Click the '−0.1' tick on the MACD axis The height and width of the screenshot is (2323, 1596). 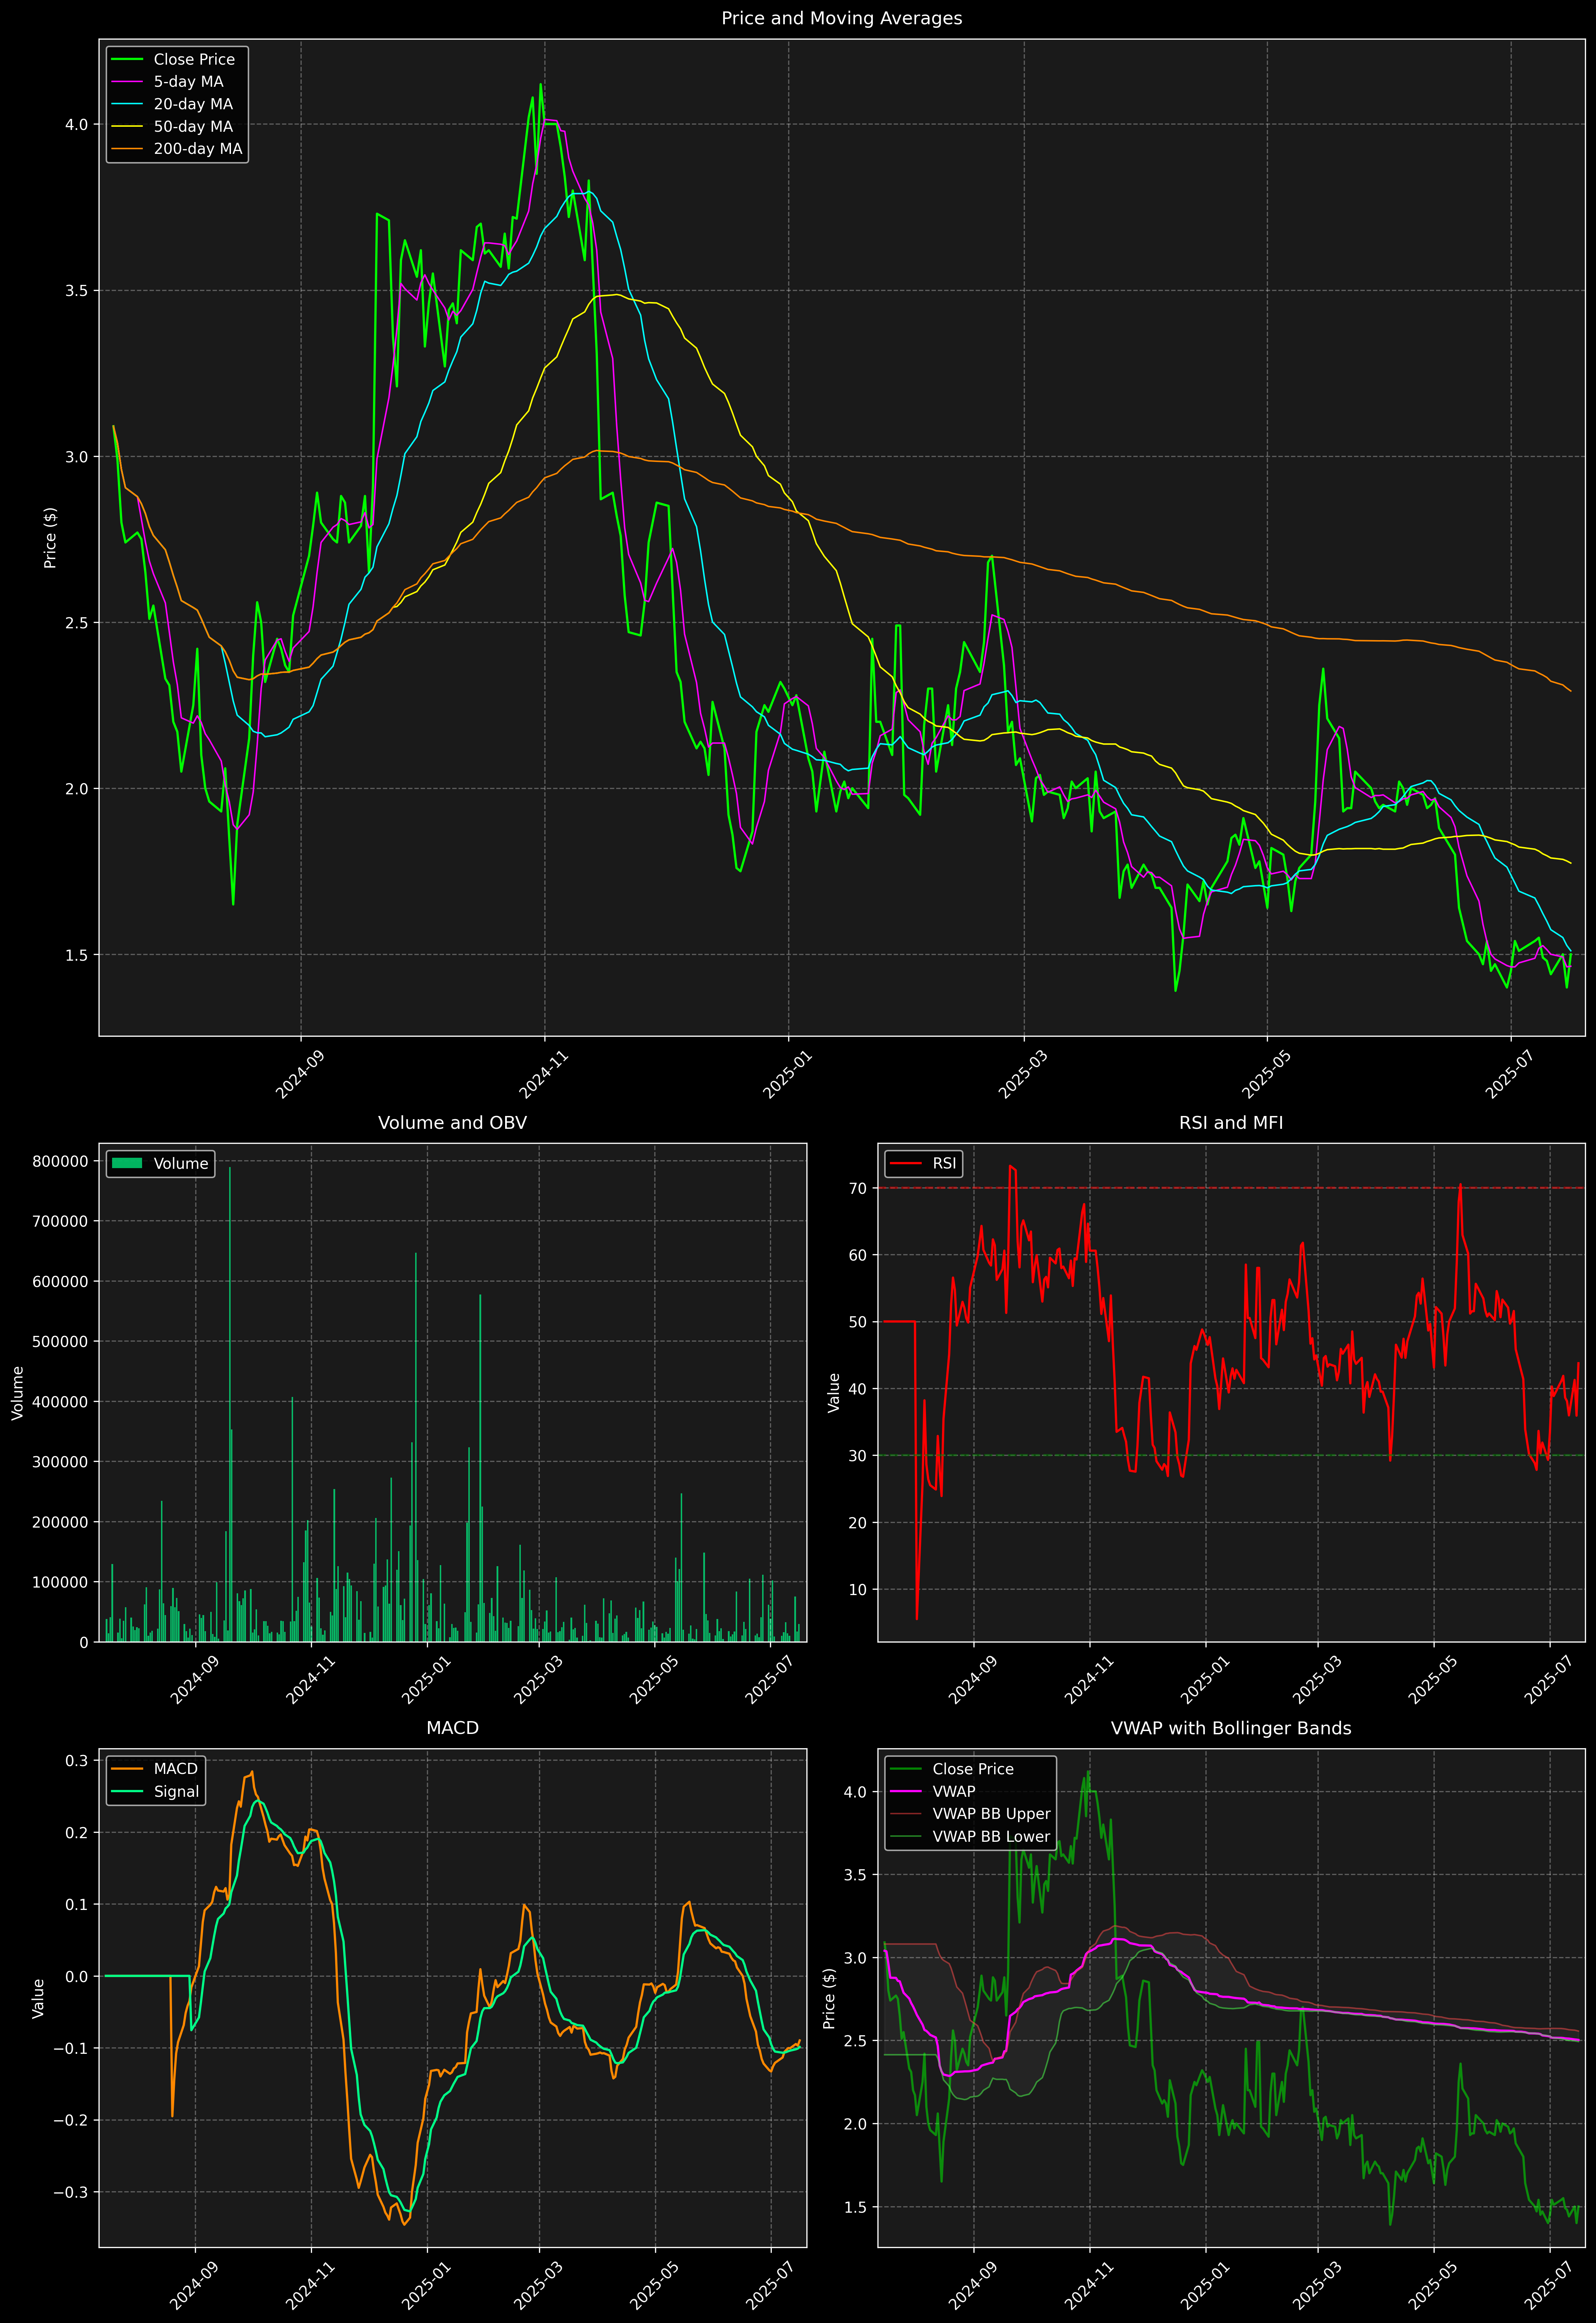71,2048
